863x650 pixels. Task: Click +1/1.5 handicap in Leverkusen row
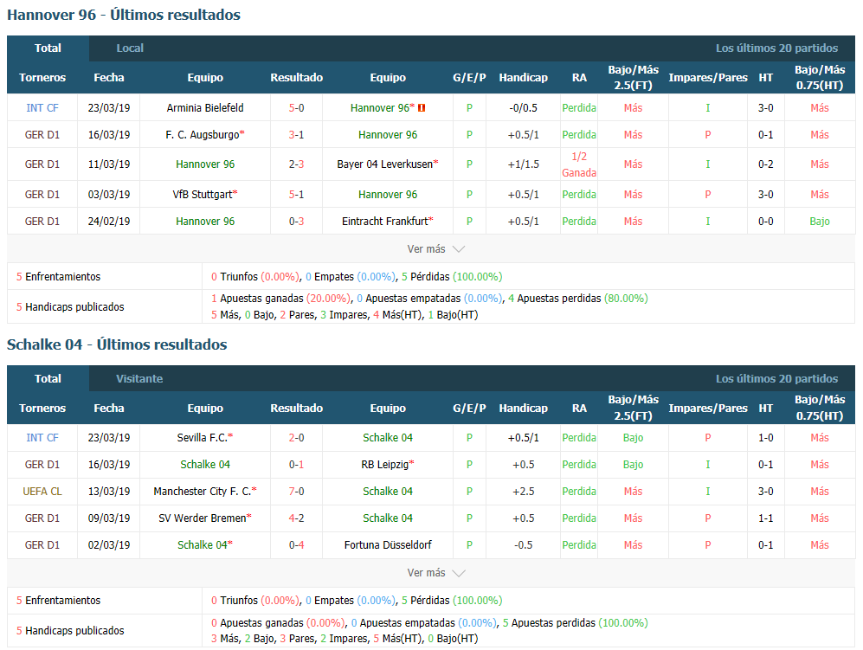(x=524, y=164)
